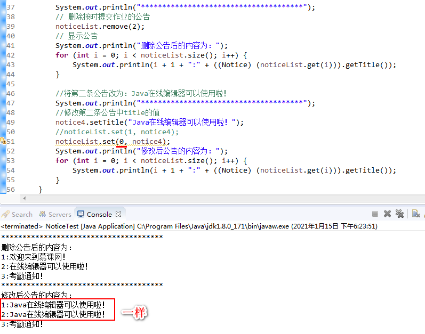Image resolution: width=425 pixels, height=334 pixels.
Task: Click the code noticeList.remove(2);
Action: tap(100, 26)
